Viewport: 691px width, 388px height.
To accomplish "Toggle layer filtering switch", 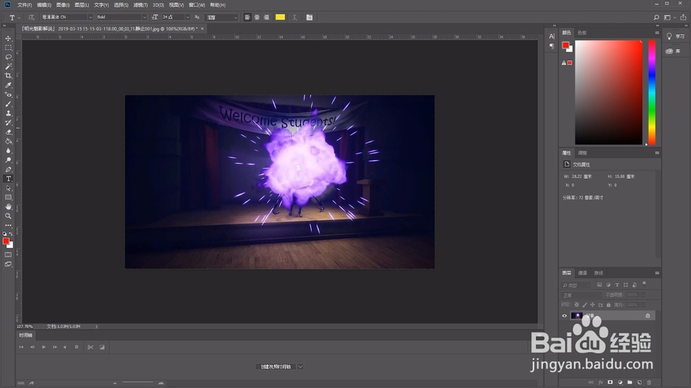I will tap(644, 284).
